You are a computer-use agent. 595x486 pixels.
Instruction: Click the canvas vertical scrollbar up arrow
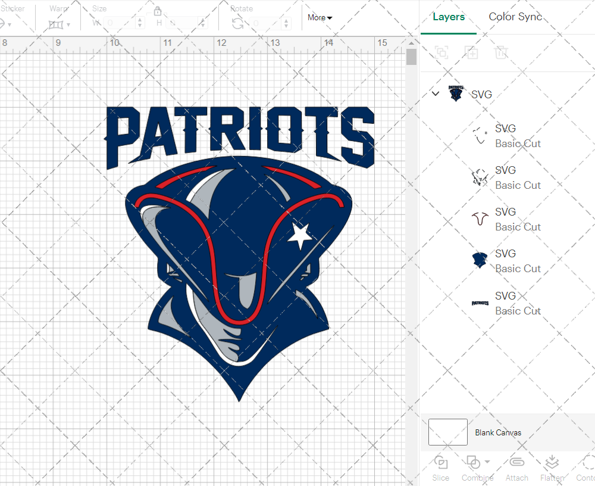[x=411, y=44]
